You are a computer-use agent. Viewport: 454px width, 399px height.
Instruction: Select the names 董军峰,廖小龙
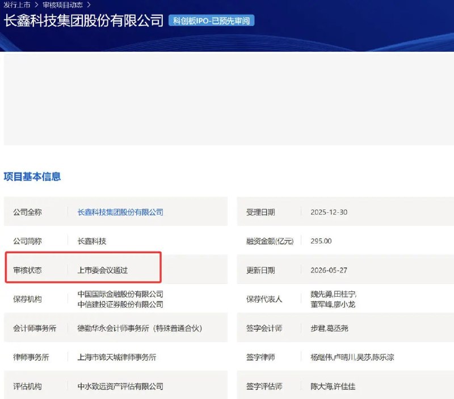click(x=333, y=304)
